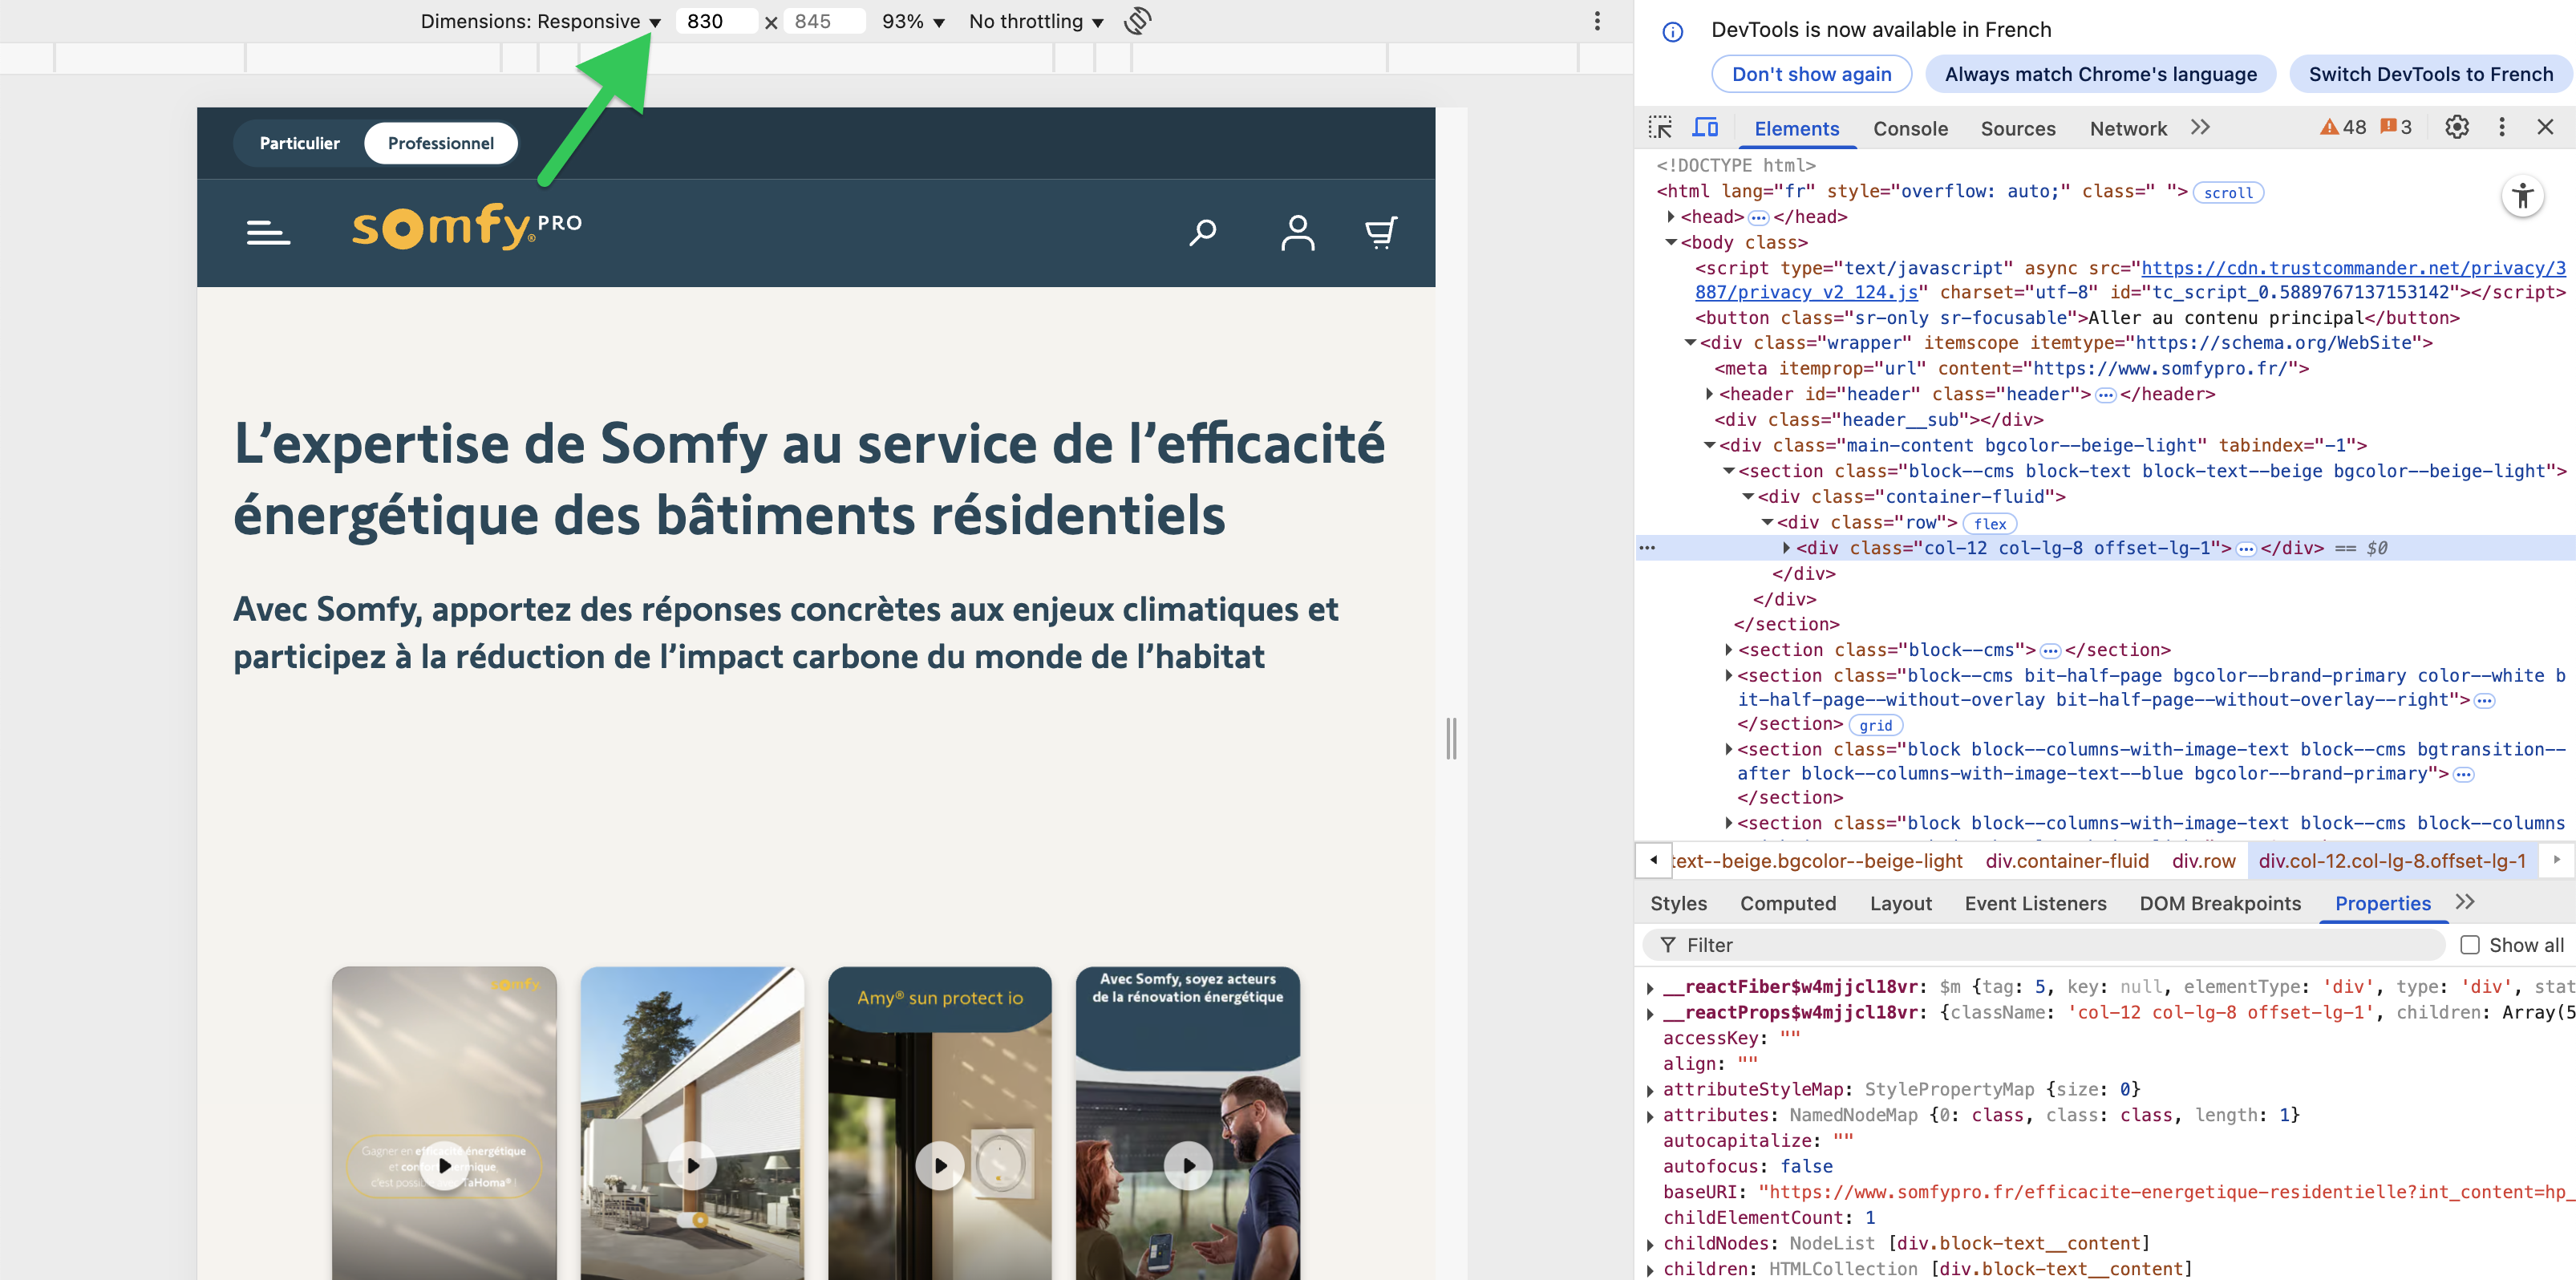
Task: Switch to the Console tab
Action: tap(1910, 128)
